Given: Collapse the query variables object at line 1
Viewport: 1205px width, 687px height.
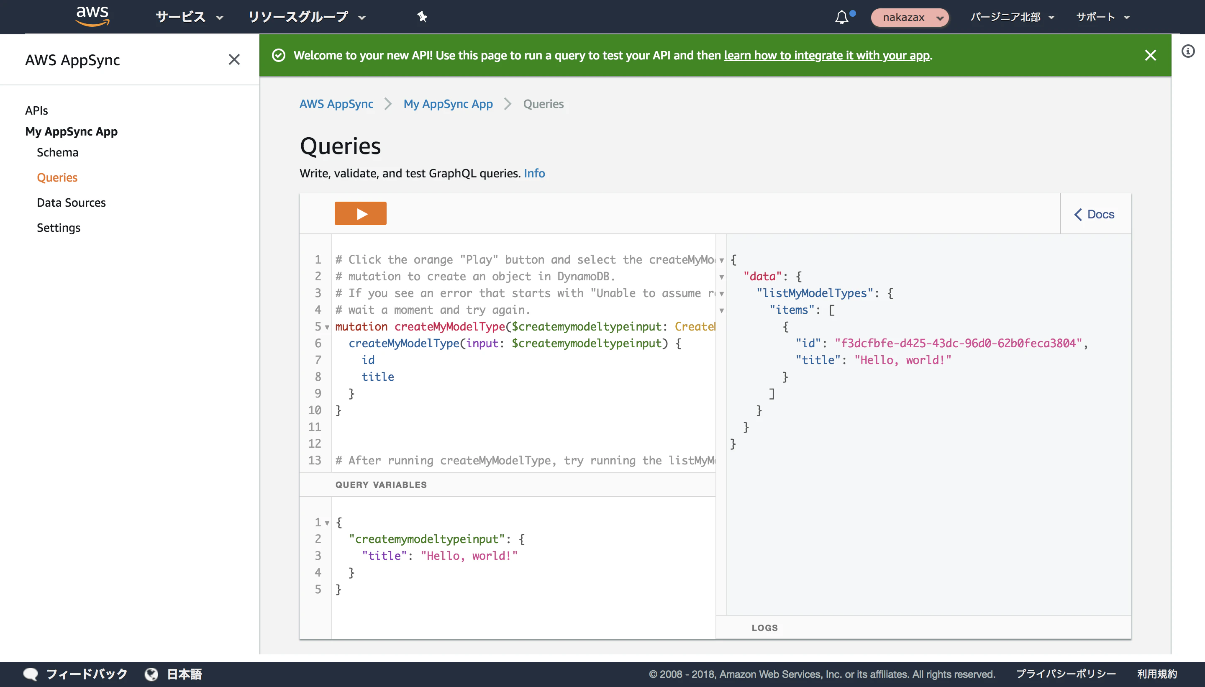Looking at the screenshot, I should coord(327,523).
